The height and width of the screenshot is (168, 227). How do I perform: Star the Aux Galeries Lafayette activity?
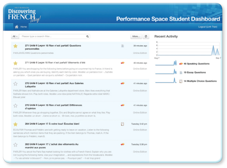tap(16, 84)
